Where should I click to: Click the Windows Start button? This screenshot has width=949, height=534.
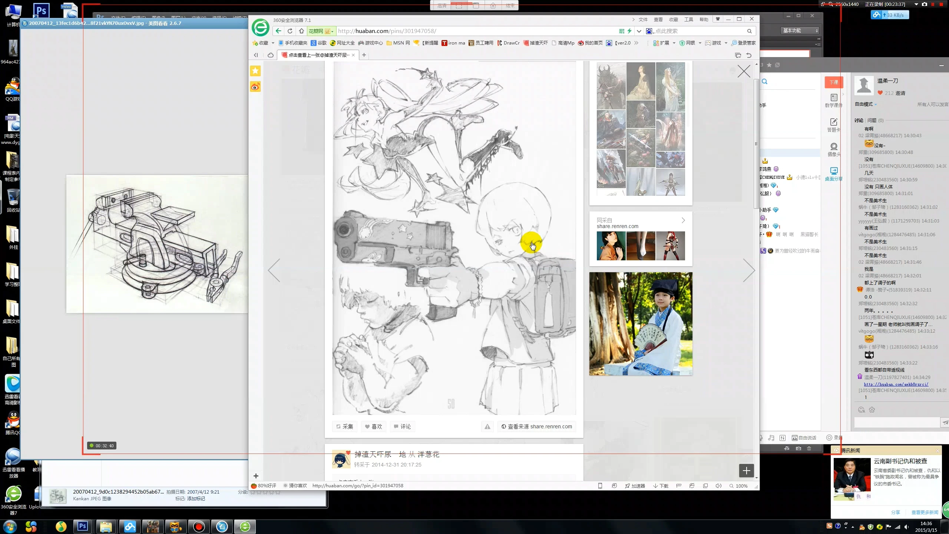10,527
